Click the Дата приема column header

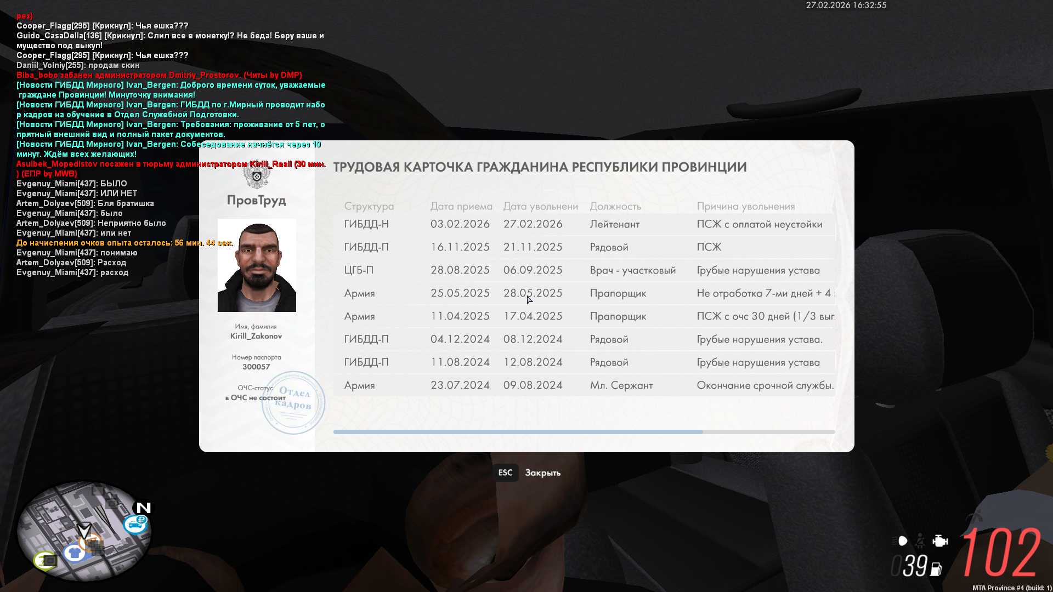pyautogui.click(x=461, y=206)
